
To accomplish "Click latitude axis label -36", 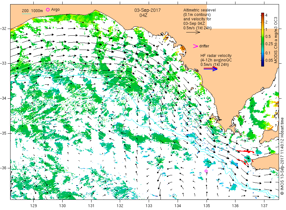I will click(3, 168).
